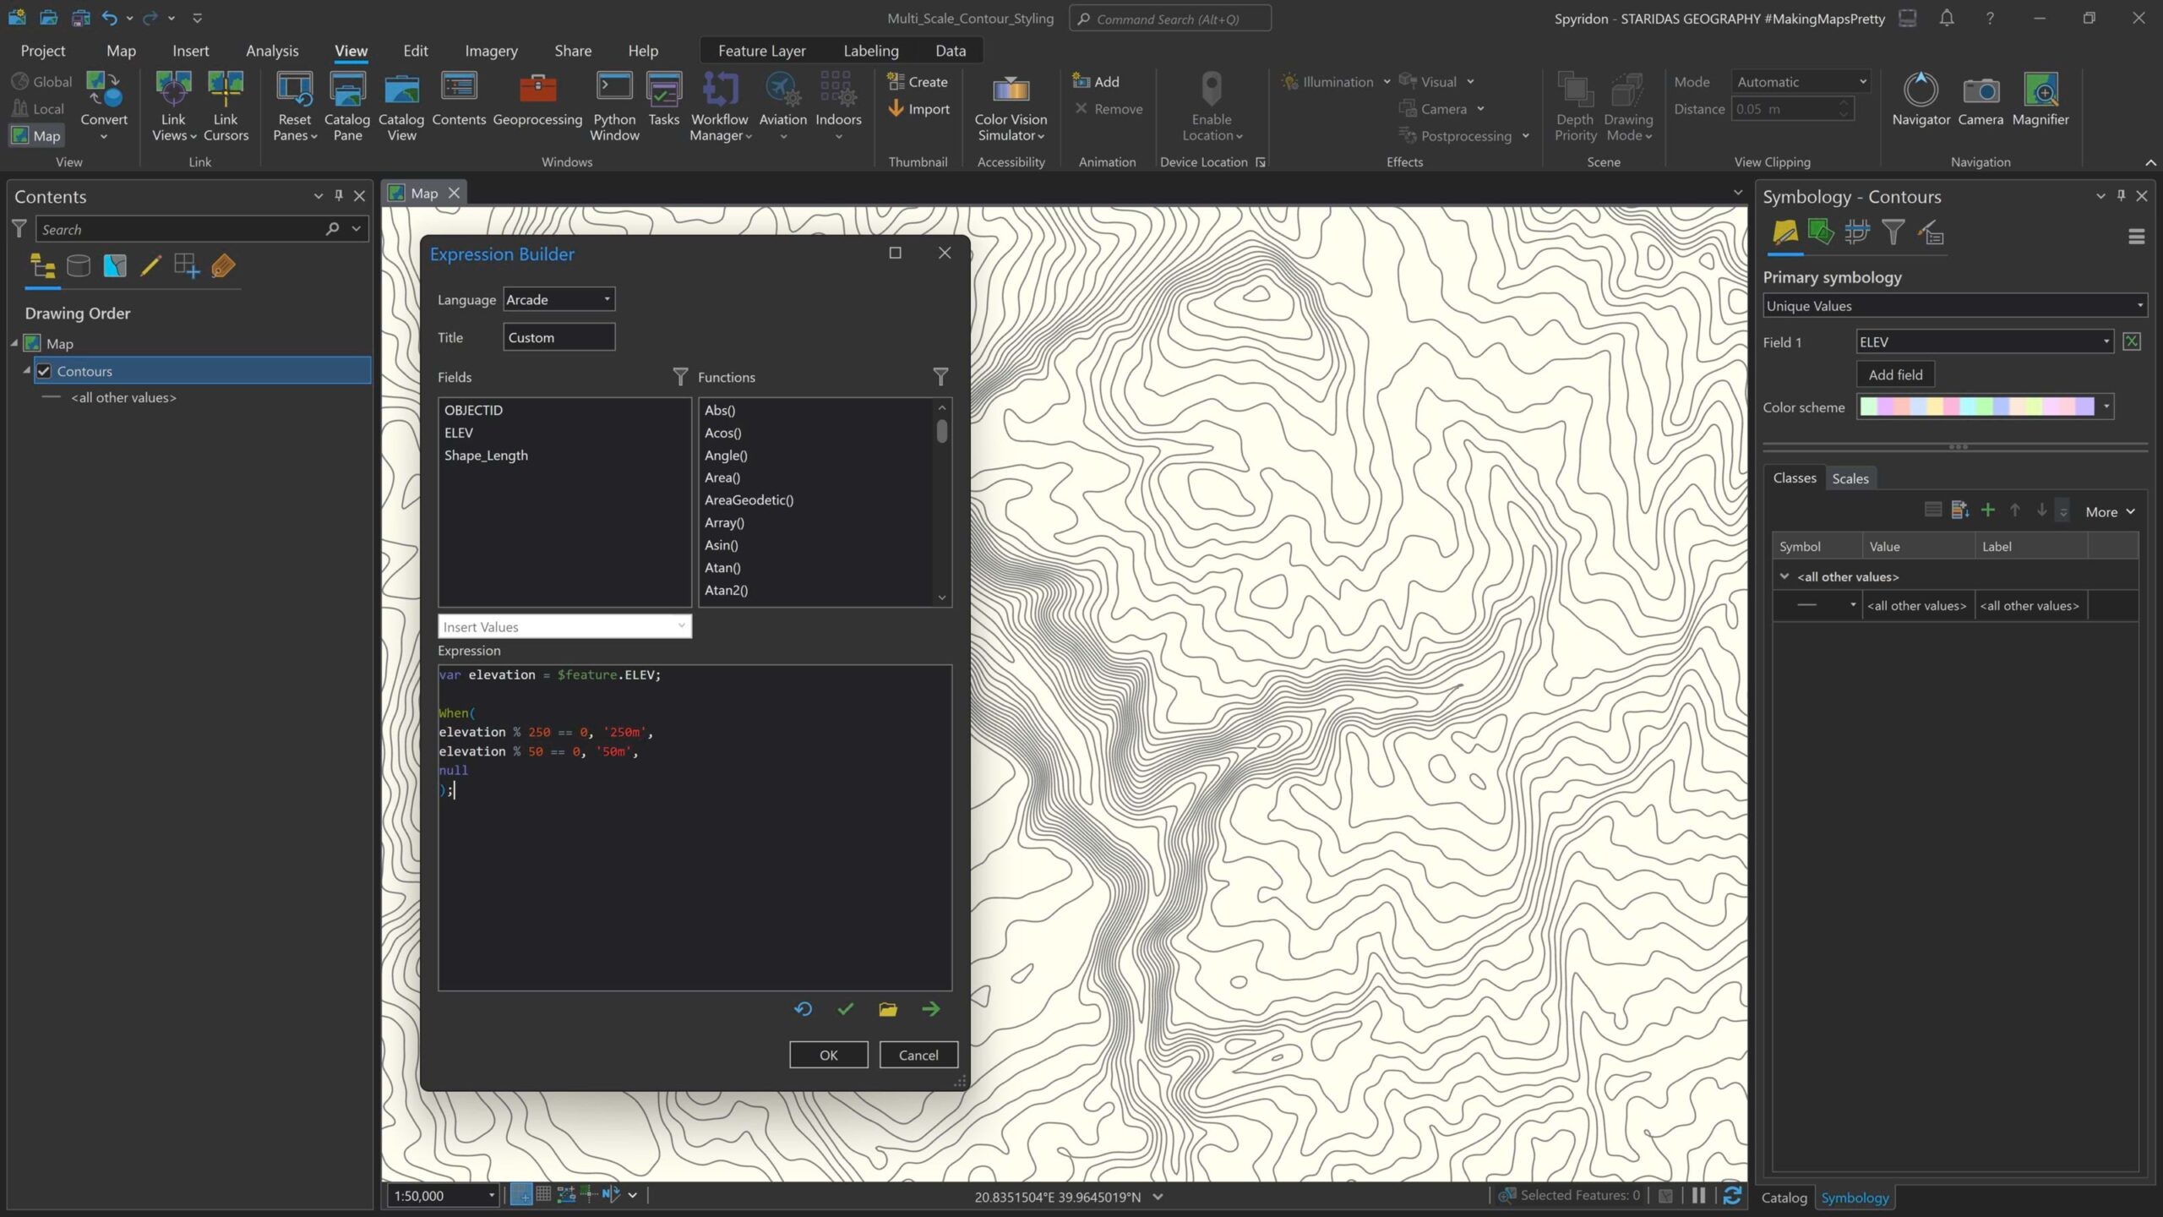Screen dimensions: 2163x1217
Task: Pause map drawing in status bar
Action: [1698, 1195]
